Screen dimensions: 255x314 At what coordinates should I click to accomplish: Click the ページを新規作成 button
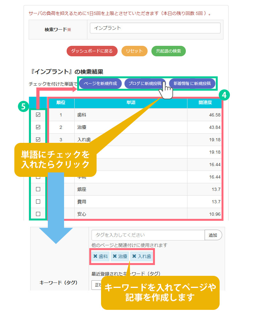100,84
